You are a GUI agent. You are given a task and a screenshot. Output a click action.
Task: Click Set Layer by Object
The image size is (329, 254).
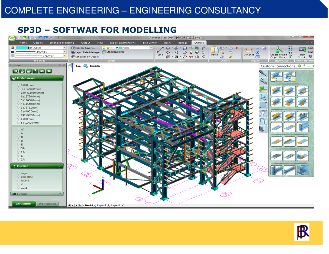click(x=85, y=57)
